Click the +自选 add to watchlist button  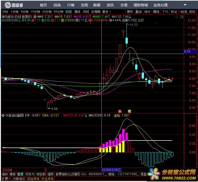(x=183, y=12)
